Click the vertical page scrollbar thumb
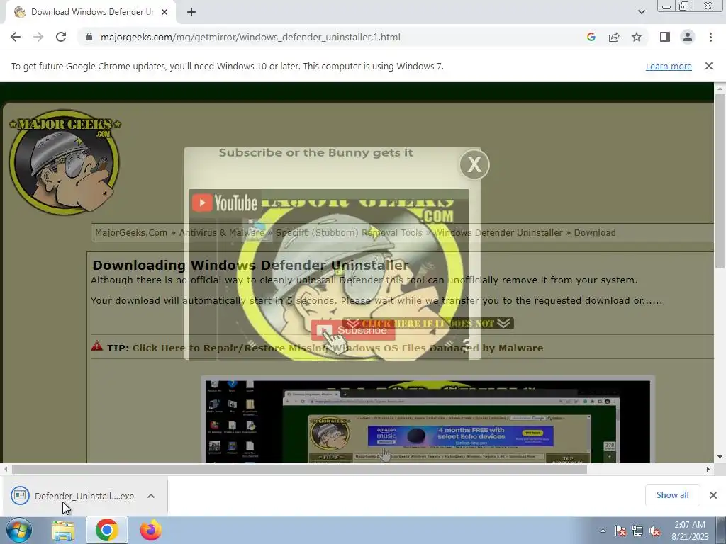Screen dimensions: 726x544 point(720,181)
